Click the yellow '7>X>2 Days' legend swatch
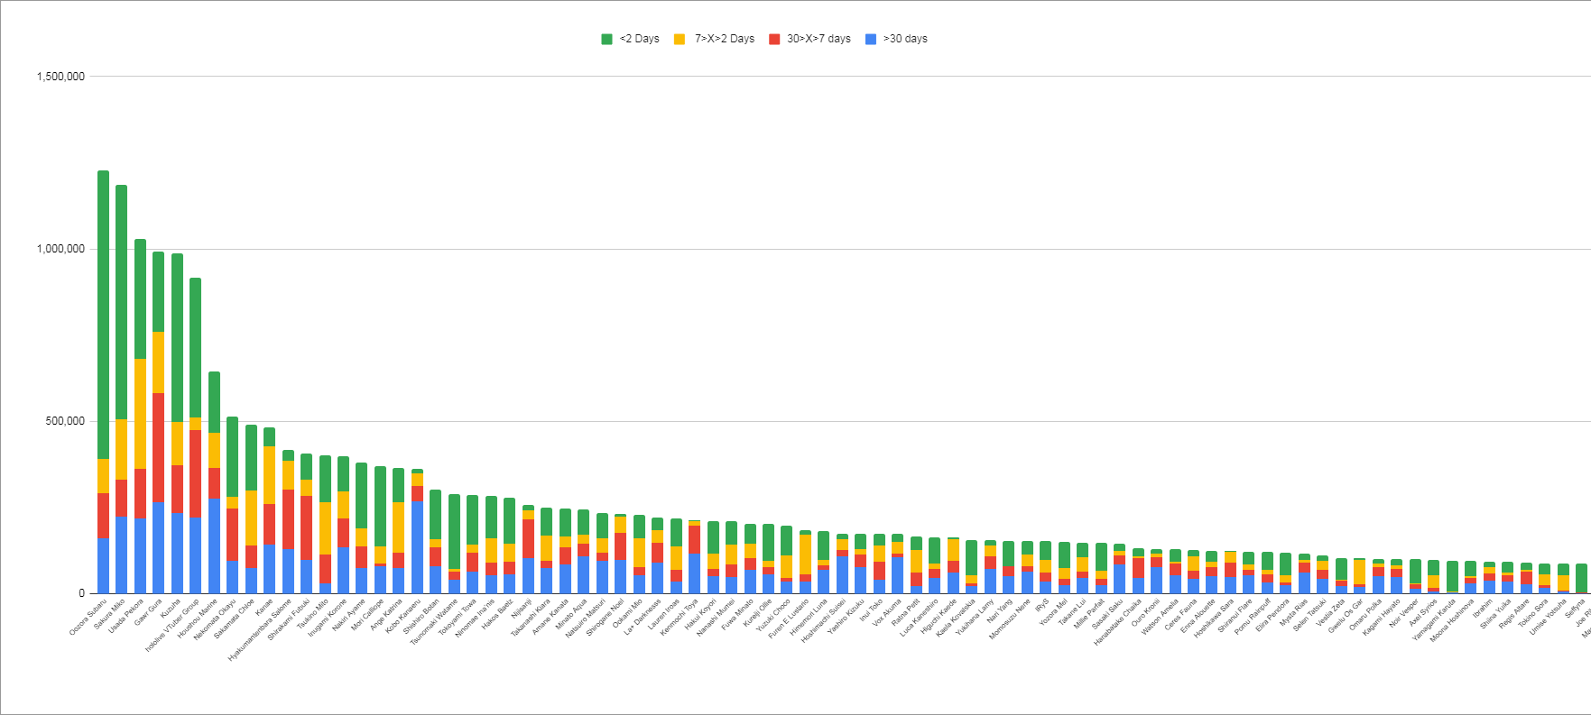 click(x=680, y=39)
